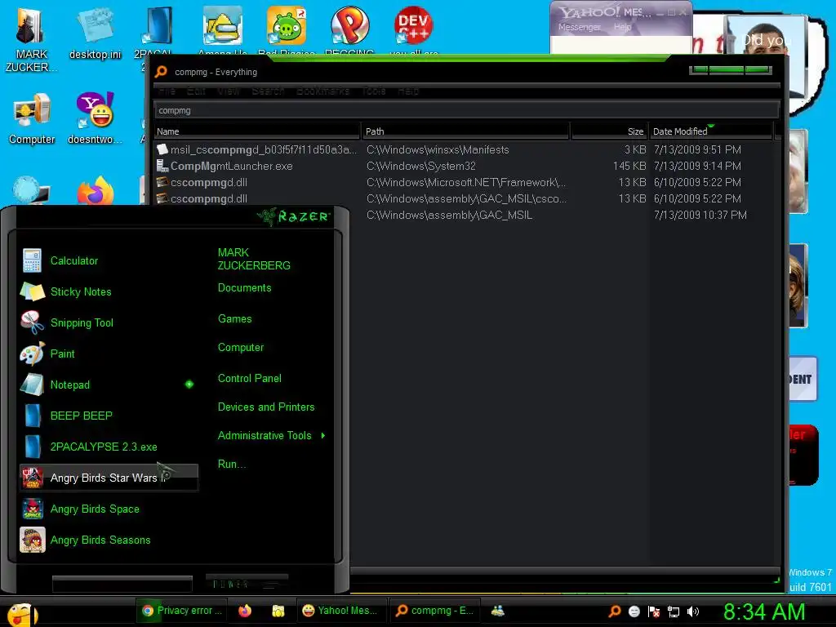Start Angry Birds Space
Viewport: 836px width, 627px height.
pos(109,509)
